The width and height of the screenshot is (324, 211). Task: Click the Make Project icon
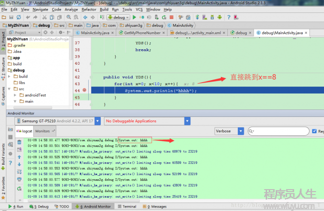click(102, 17)
